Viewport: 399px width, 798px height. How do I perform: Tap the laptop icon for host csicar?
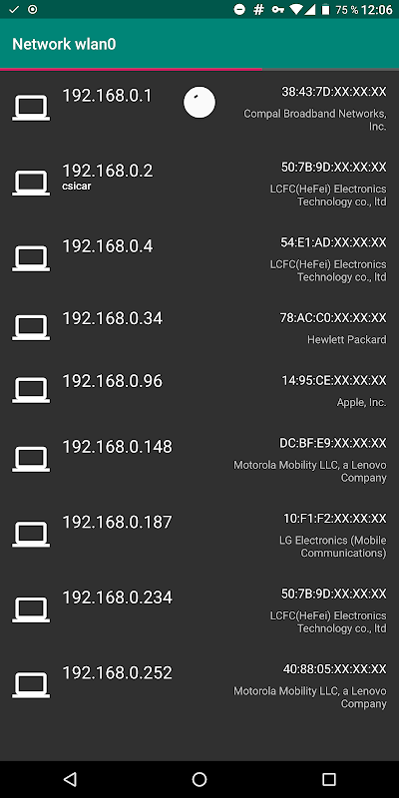31,183
